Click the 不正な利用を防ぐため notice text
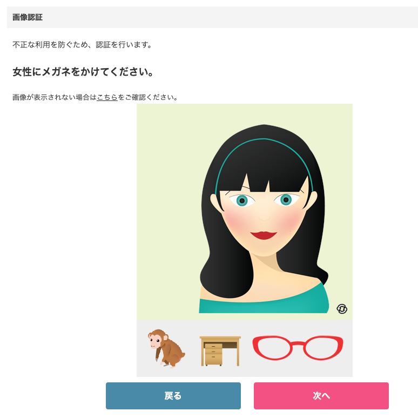Screen dimensions: 418x418 (83, 44)
